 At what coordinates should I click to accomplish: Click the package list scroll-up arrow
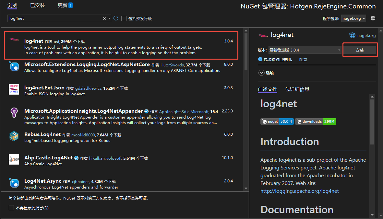[x=246, y=31]
